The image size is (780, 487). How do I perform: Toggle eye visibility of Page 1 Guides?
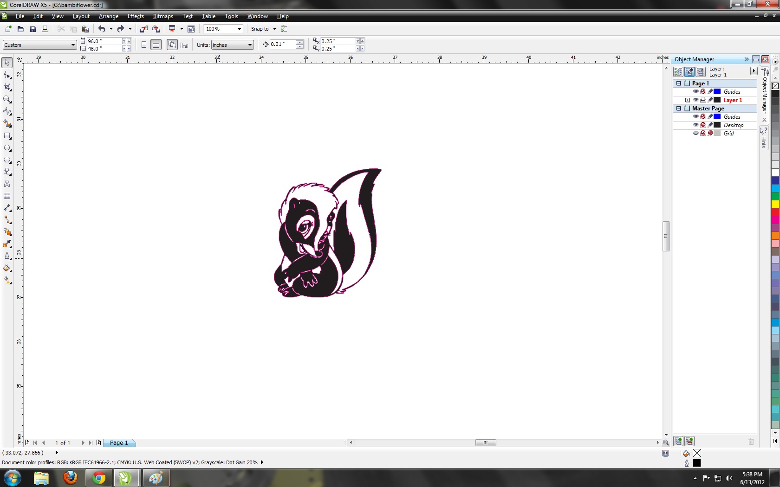click(x=695, y=91)
